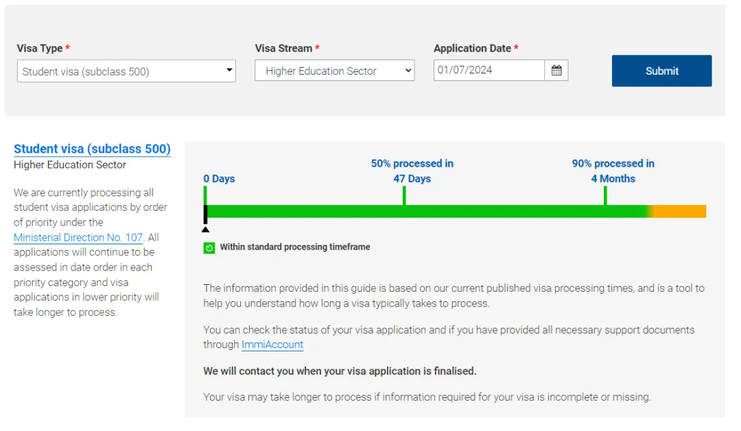The image size is (741, 431).
Task: Click the Application Date input field
Action: tap(489, 70)
